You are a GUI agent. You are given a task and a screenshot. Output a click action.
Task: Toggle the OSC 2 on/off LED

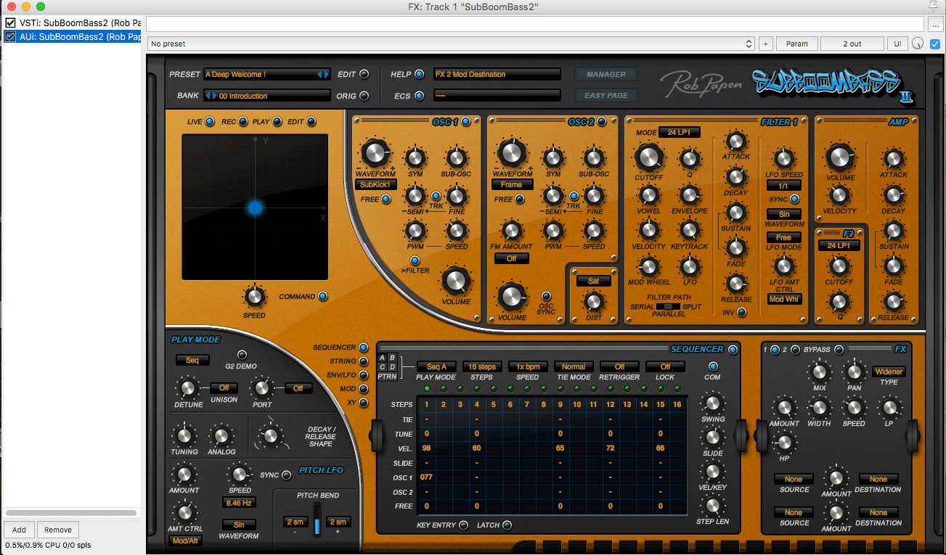pyautogui.click(x=602, y=121)
